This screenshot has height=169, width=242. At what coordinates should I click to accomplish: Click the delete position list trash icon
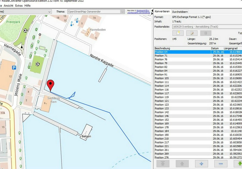[206, 33]
